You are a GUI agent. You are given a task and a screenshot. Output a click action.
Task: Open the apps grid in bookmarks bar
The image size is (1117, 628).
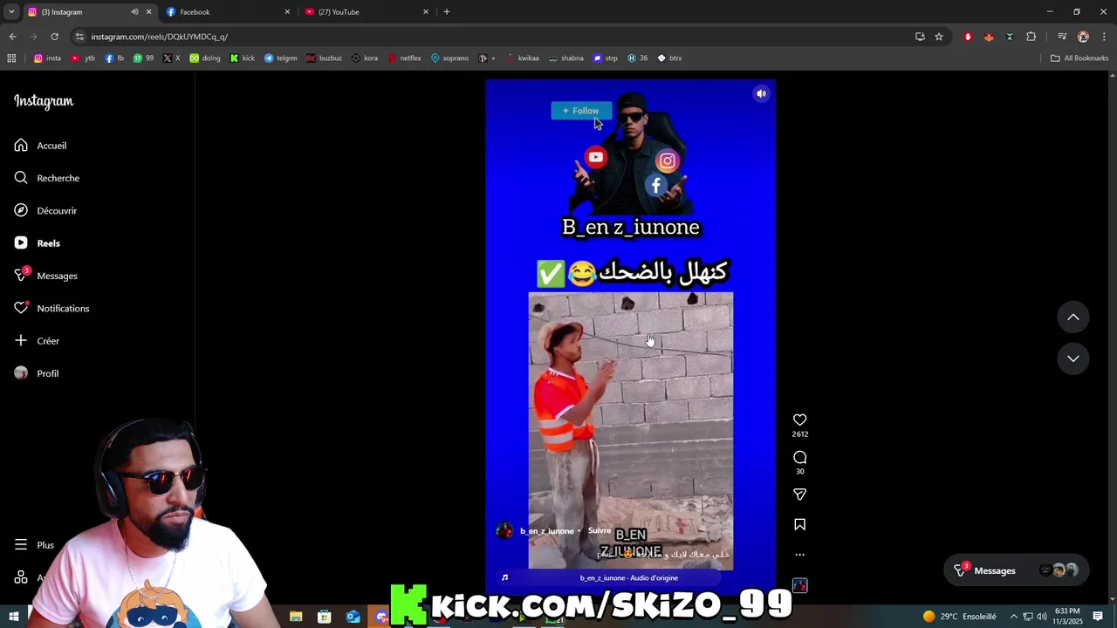(11, 58)
